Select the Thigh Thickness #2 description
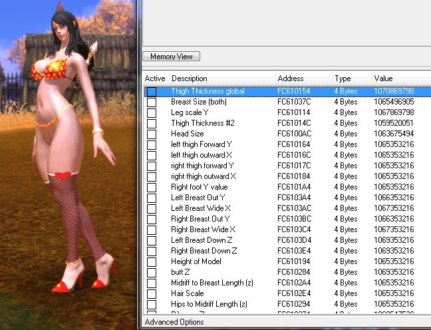This screenshot has height=330, width=431. coord(198,123)
